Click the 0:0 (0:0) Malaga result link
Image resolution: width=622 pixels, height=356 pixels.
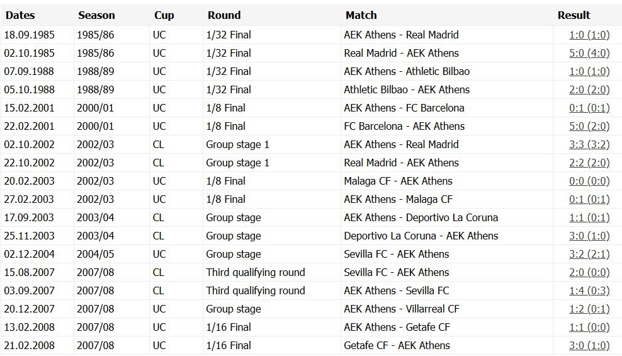(589, 181)
